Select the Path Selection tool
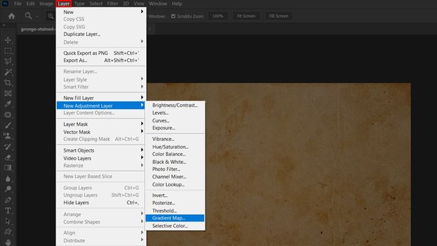The width and height of the screenshot is (437, 246). 7,221
